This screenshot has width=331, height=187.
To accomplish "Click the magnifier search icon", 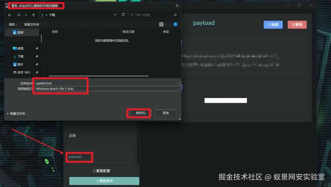I will coord(175,15).
